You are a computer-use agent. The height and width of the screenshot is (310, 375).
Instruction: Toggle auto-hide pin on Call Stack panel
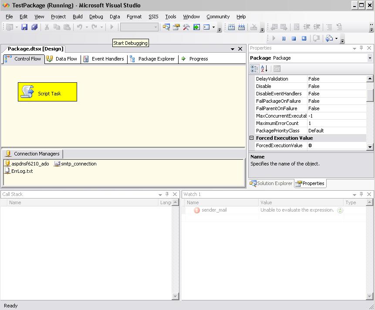click(167, 194)
